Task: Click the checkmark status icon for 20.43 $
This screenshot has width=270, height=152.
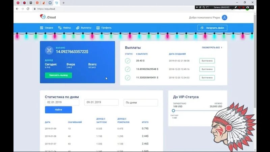Action: (128, 61)
